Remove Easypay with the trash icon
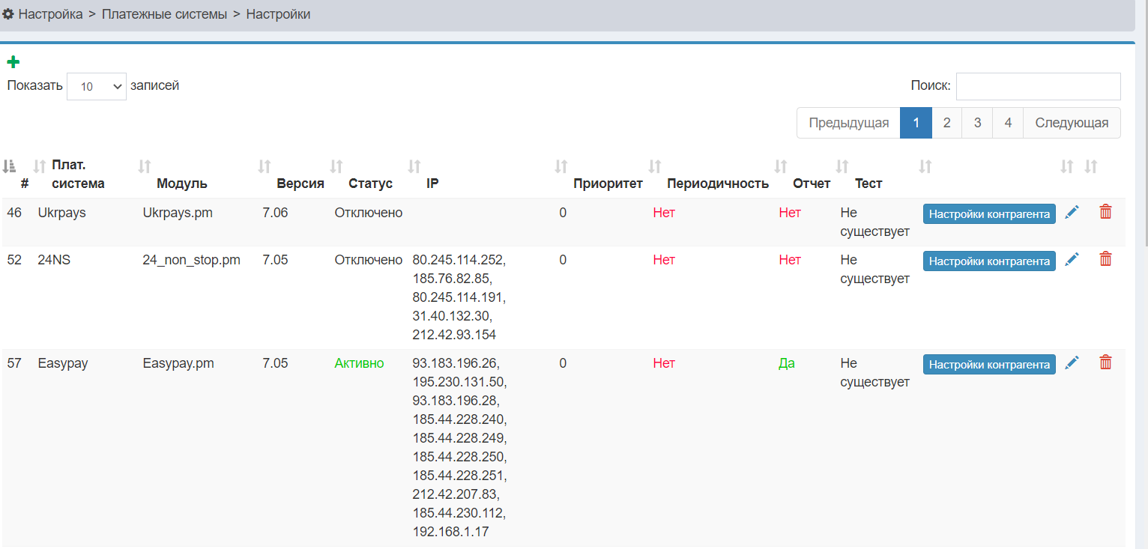This screenshot has width=1148, height=549. [1105, 363]
